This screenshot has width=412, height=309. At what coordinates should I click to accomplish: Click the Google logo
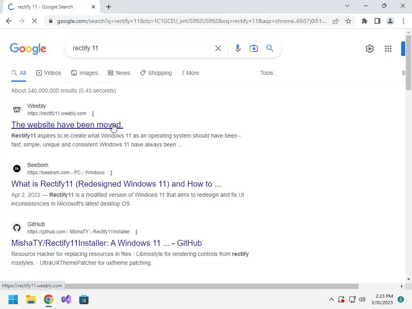[x=28, y=49]
